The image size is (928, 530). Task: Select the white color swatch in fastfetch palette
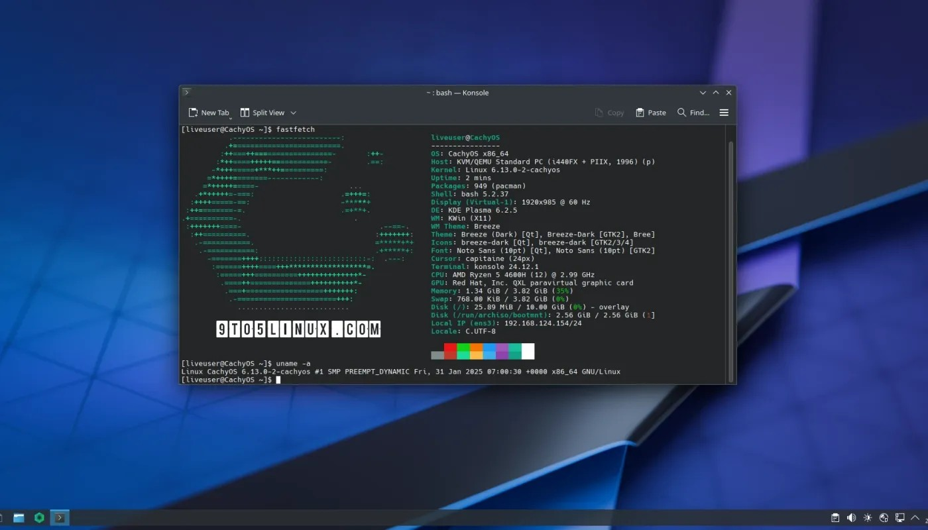coord(528,351)
